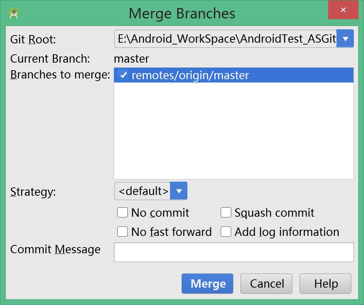Close the Merge Branches dialog
The image size is (364, 305).
click(x=343, y=10)
